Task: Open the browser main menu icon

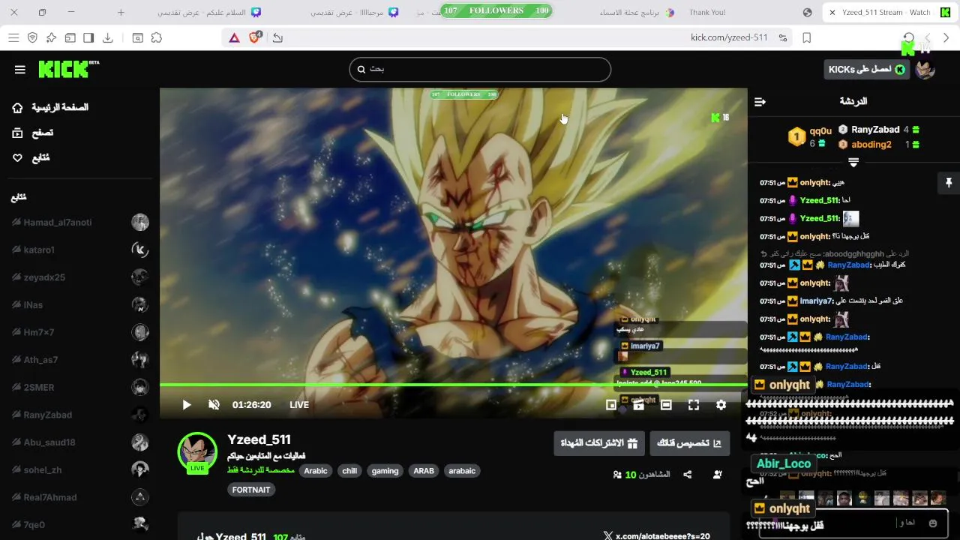Action: tap(13, 37)
